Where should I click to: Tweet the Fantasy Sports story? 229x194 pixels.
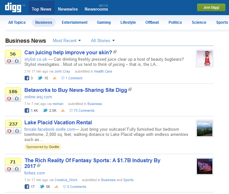pyautogui.click(x=42, y=186)
